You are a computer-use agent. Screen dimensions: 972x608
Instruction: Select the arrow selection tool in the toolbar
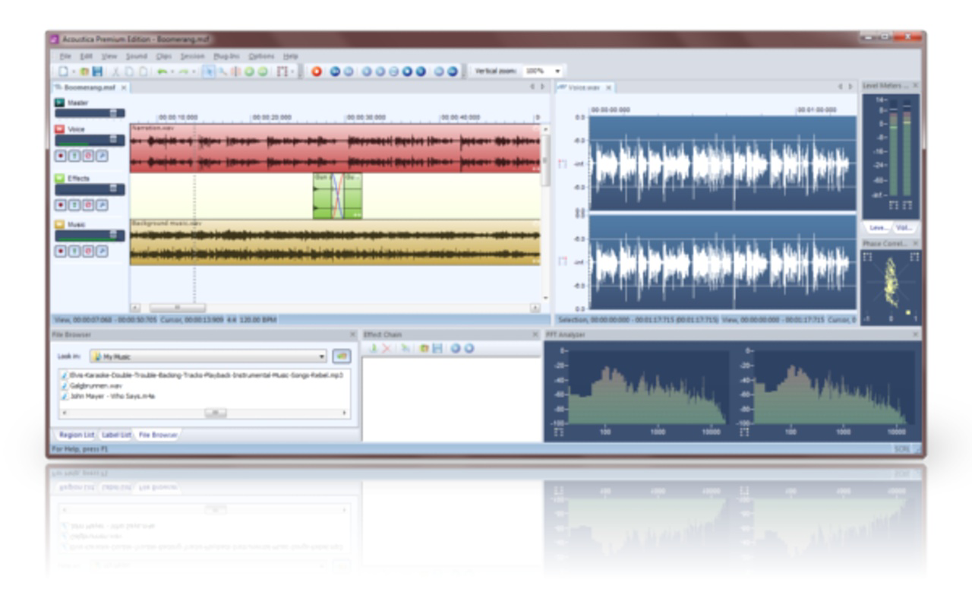pyautogui.click(x=207, y=71)
